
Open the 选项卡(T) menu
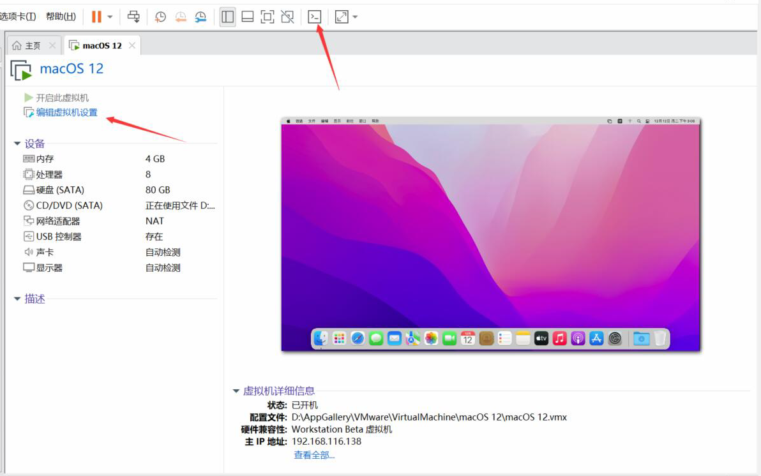[18, 17]
